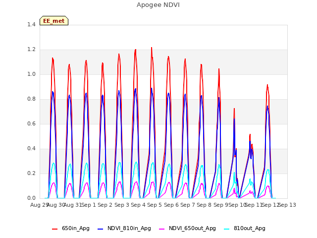Toggle the NDVI_810in_Apg legend entry
This screenshot has height=238, width=317.
tap(124, 229)
